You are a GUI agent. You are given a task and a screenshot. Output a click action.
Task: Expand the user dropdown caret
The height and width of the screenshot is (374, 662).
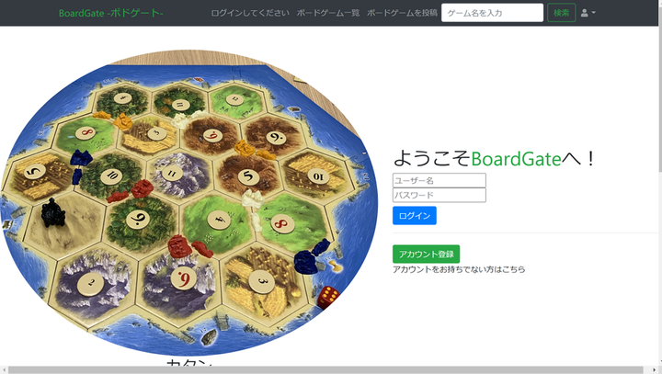(594, 13)
